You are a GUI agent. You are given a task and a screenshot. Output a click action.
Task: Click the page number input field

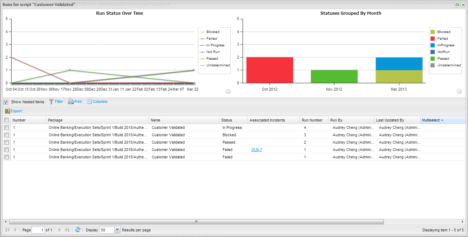click(38, 230)
